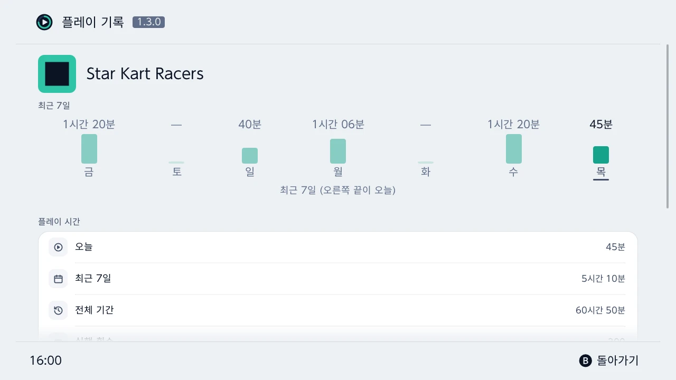676x380 pixels.
Task: Select the empty 토 (Saturday) bar marker
Action: tap(176, 163)
